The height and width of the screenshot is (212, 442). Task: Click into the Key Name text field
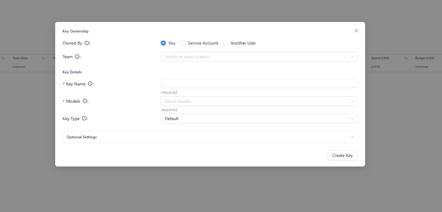click(x=259, y=84)
